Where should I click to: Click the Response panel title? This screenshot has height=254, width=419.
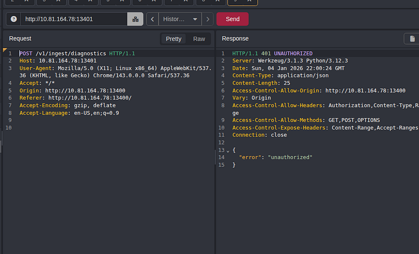235,39
